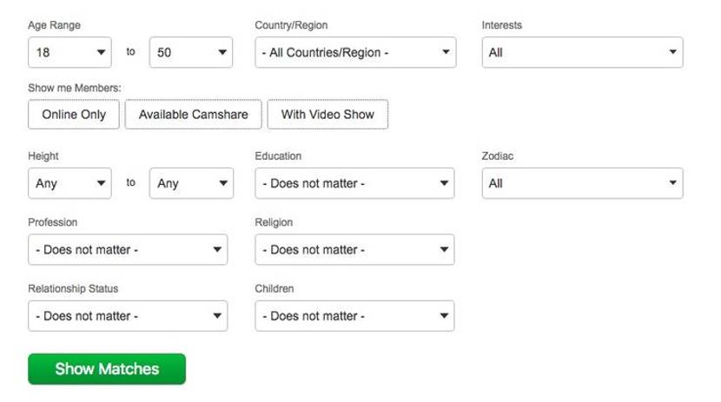Click the arrow icon on Country/Region dropdown
This screenshot has height=402, width=721.
(x=446, y=52)
